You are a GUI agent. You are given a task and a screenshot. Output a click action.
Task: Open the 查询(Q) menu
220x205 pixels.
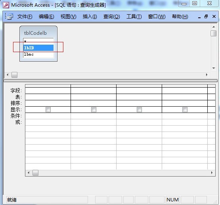pos(111,17)
